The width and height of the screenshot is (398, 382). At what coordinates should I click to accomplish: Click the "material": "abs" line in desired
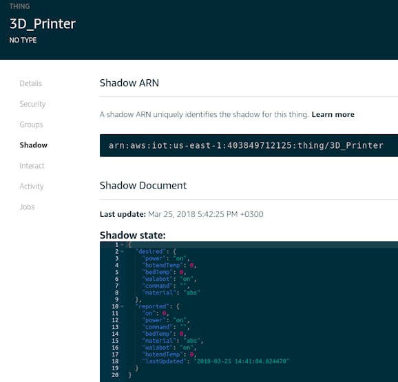pyautogui.click(x=171, y=293)
